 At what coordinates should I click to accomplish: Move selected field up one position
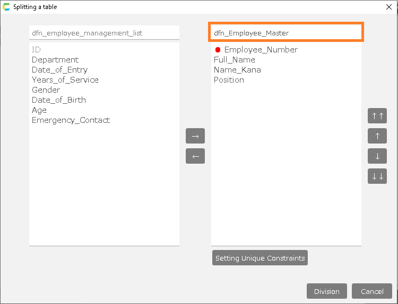tap(377, 136)
